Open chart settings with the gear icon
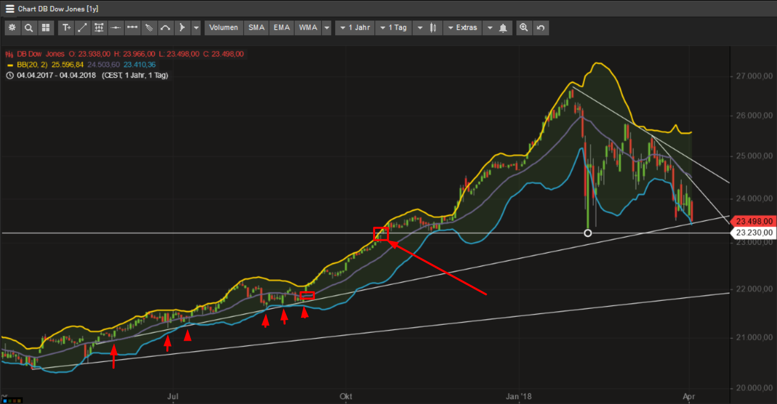This screenshot has height=404, width=777. coord(12,28)
